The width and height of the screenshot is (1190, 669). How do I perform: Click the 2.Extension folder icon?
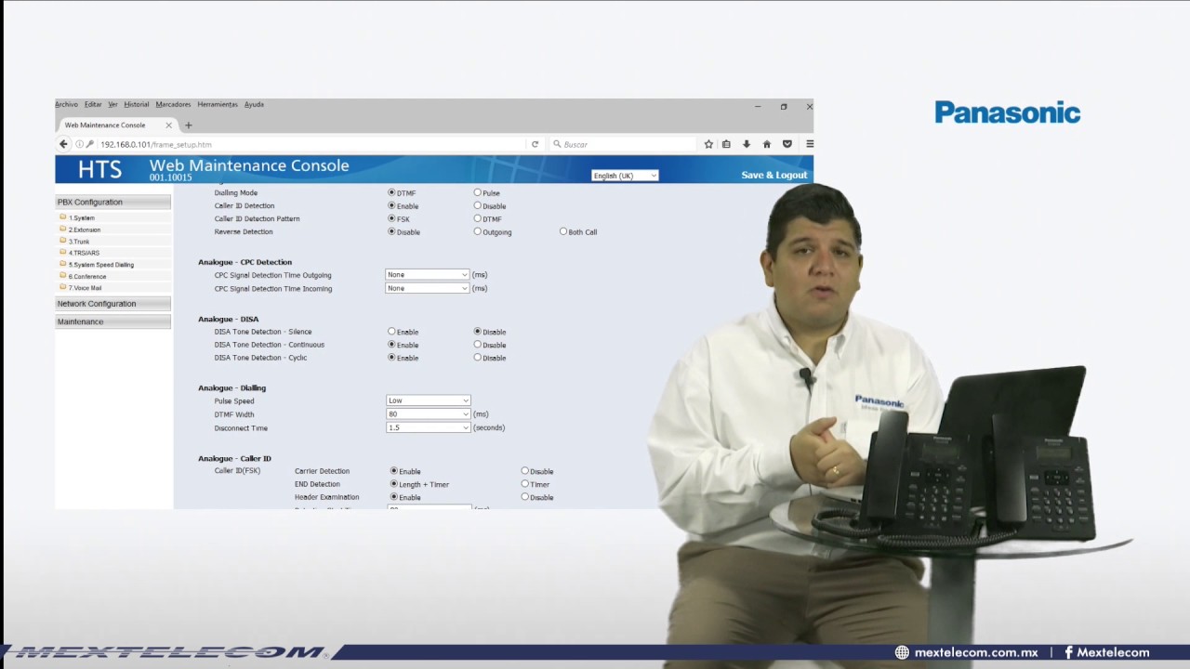pos(63,229)
